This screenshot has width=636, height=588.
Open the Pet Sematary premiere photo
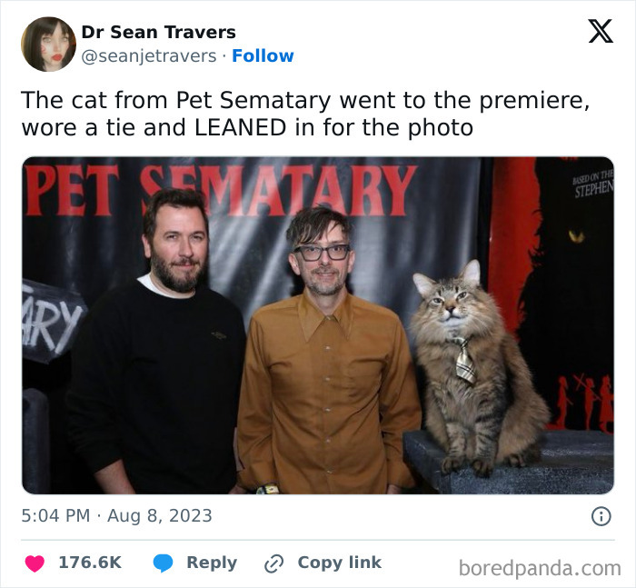pos(318,325)
